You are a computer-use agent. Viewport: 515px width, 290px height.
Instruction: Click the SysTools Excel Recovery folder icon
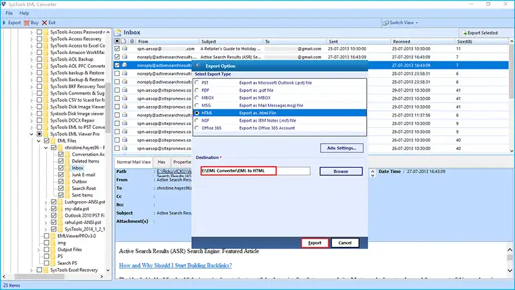(46, 270)
